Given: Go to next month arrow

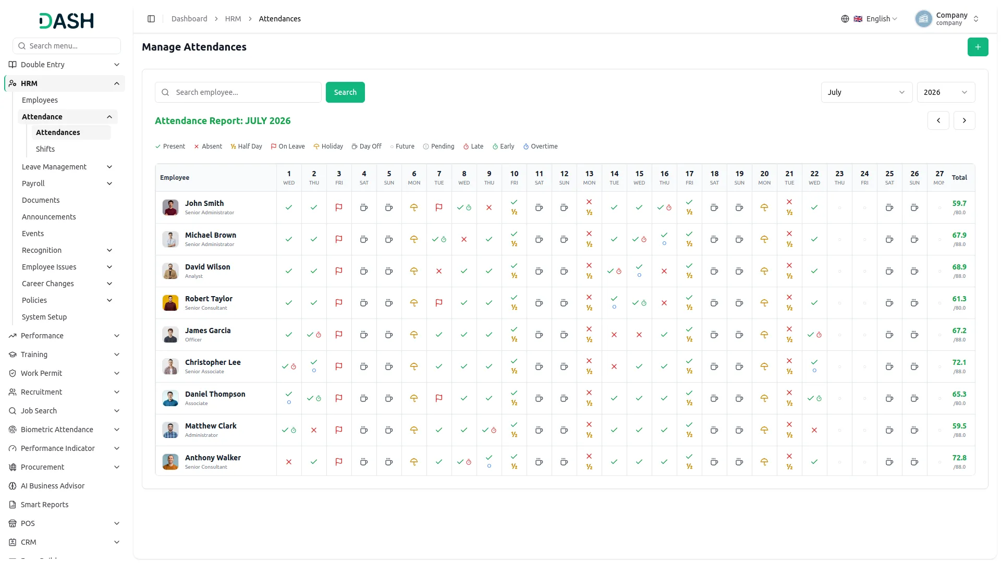Looking at the screenshot, I should pos(965,120).
